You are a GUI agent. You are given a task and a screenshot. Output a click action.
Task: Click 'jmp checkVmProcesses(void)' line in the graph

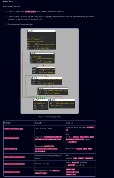click(62, 104)
